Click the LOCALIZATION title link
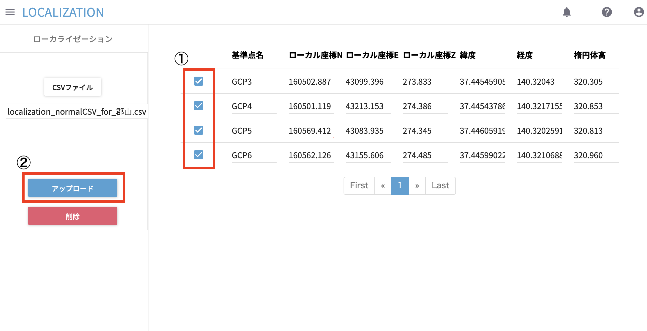 (x=63, y=12)
